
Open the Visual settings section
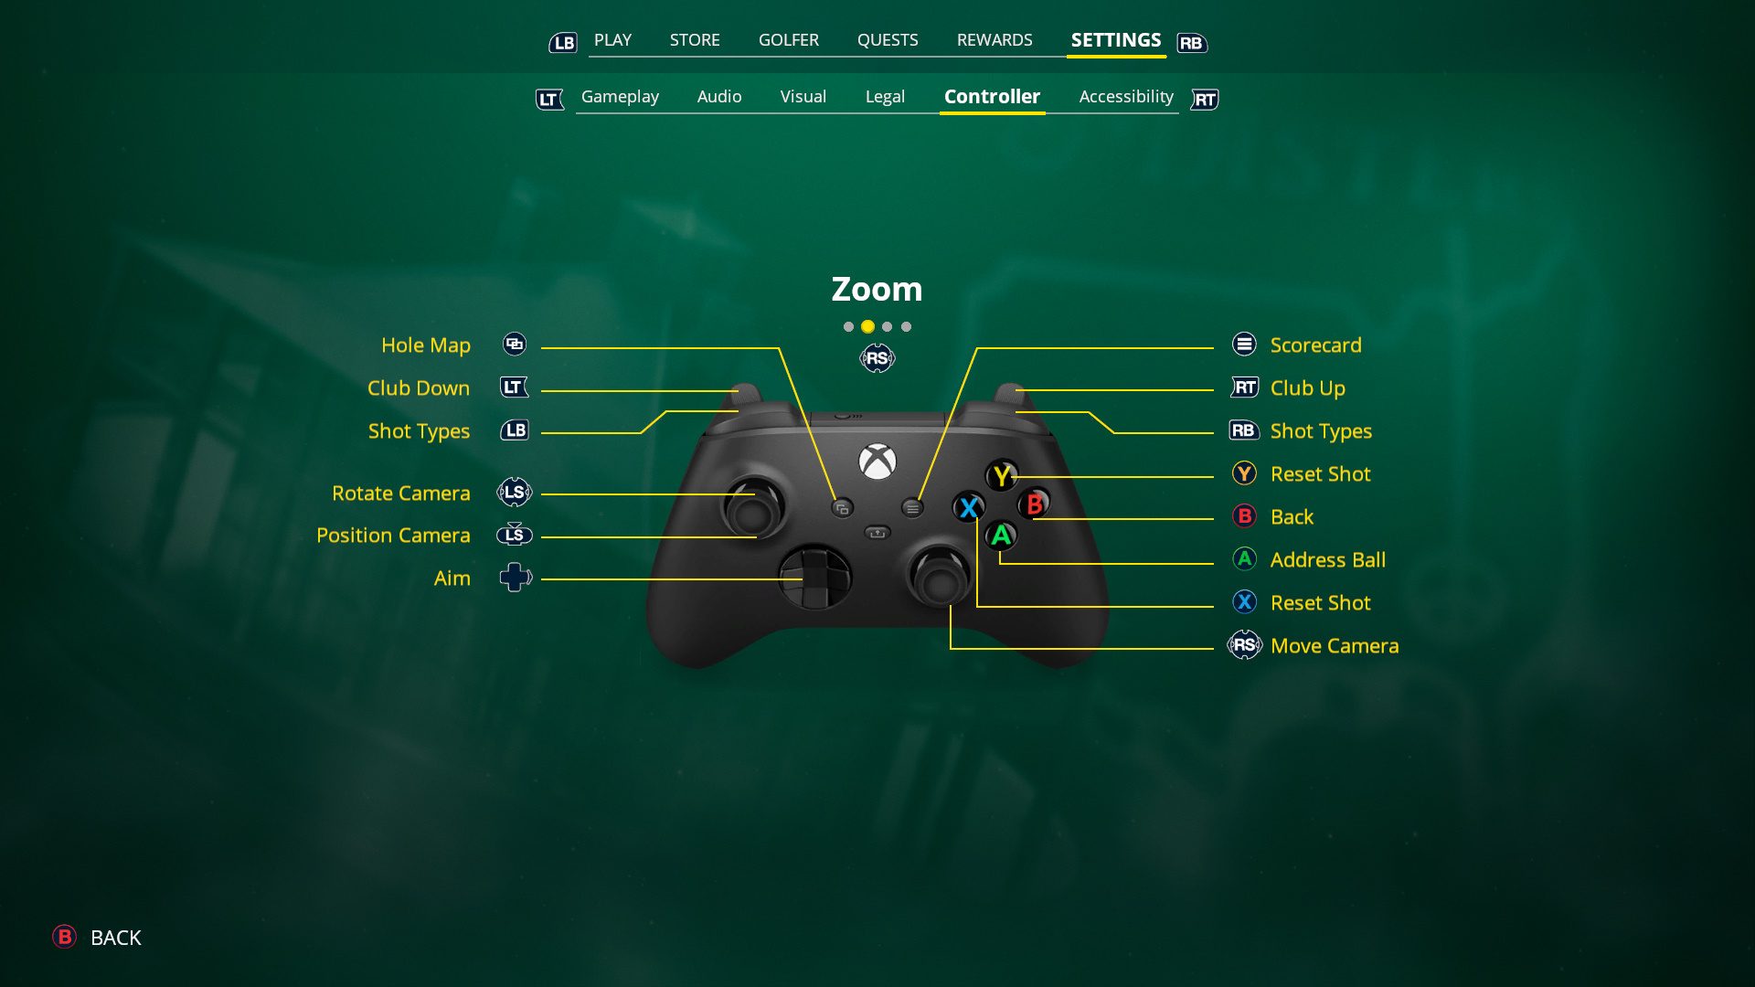(802, 95)
